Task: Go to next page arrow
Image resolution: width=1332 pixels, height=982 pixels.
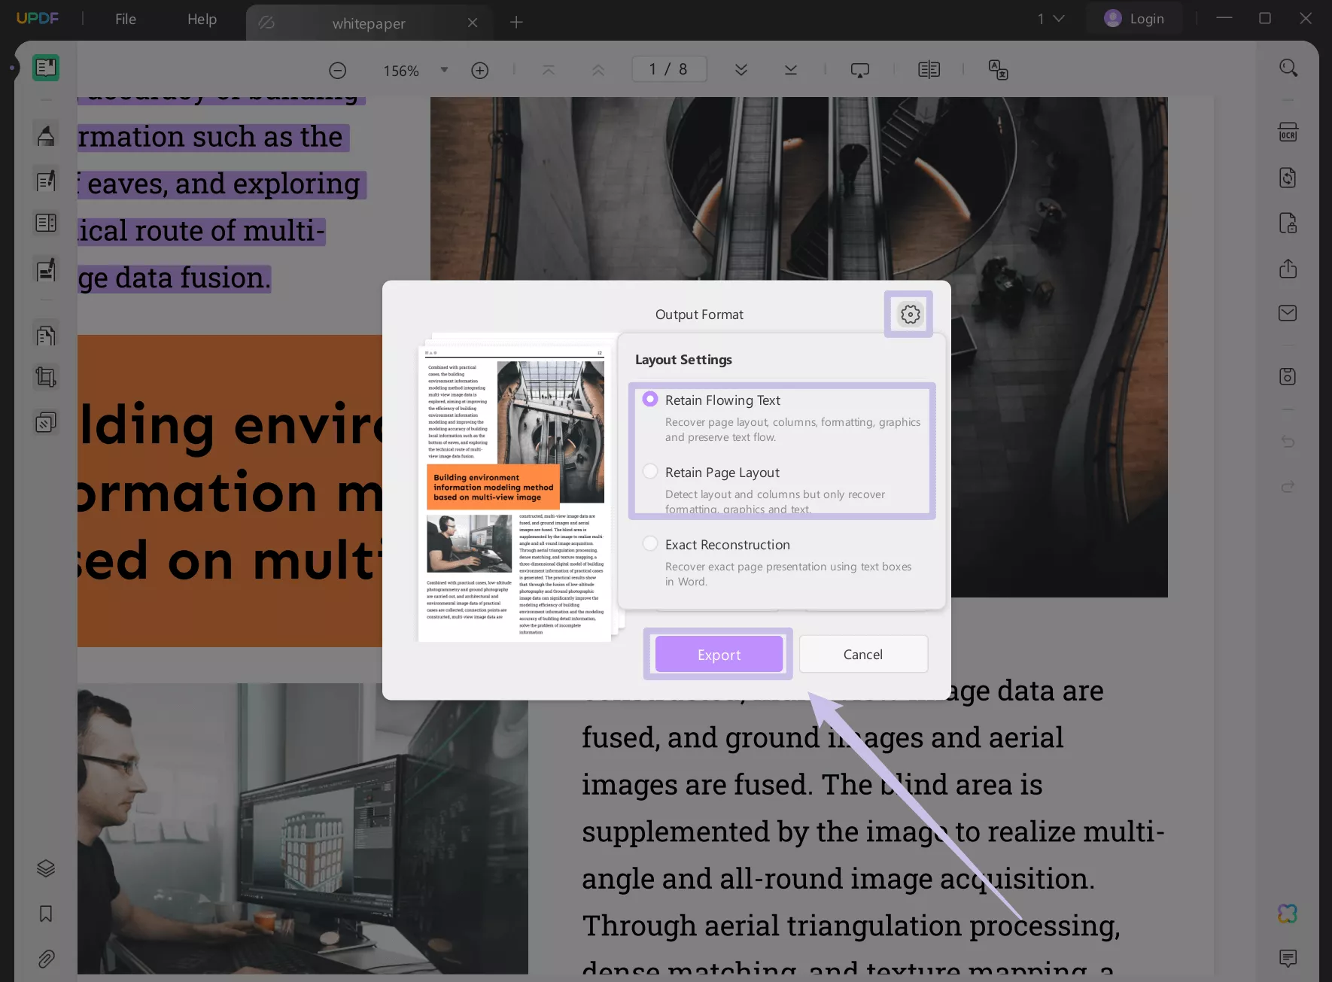Action: [x=741, y=70]
